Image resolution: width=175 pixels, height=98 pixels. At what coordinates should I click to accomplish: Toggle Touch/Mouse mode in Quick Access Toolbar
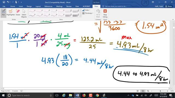pyautogui.click(x=16, y=2)
